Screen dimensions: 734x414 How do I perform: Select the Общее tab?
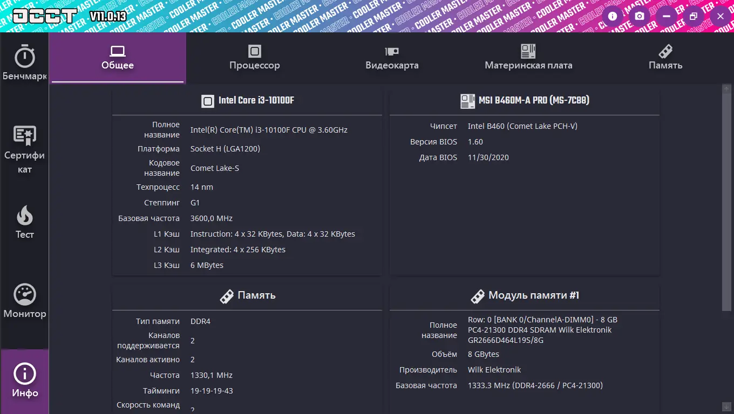(118, 58)
